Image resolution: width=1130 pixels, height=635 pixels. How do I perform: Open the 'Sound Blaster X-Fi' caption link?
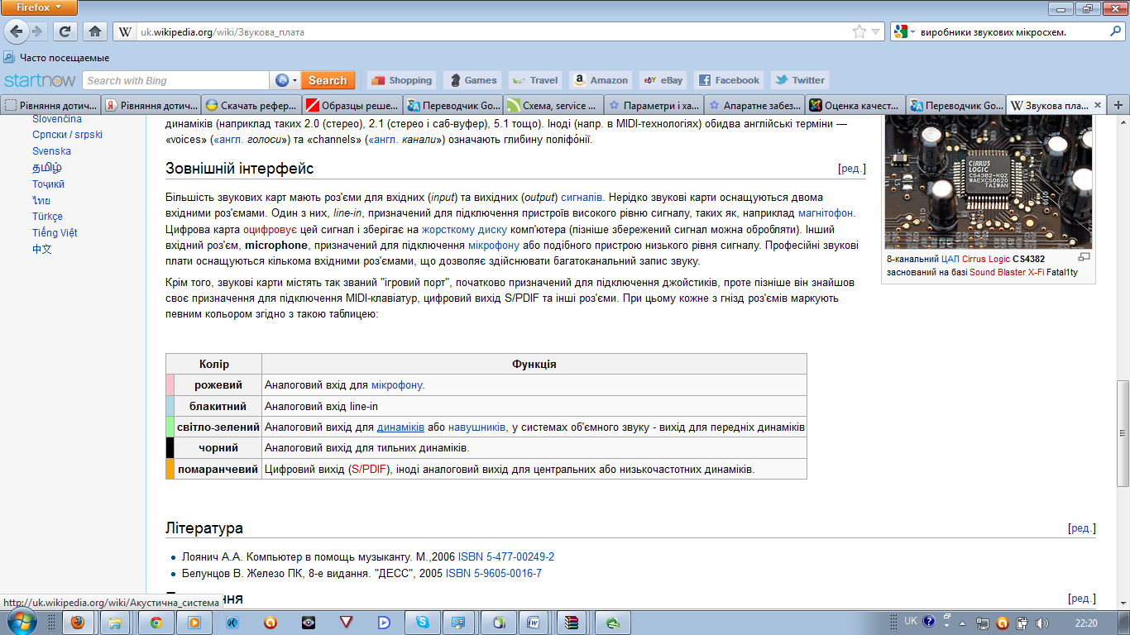click(x=1005, y=272)
